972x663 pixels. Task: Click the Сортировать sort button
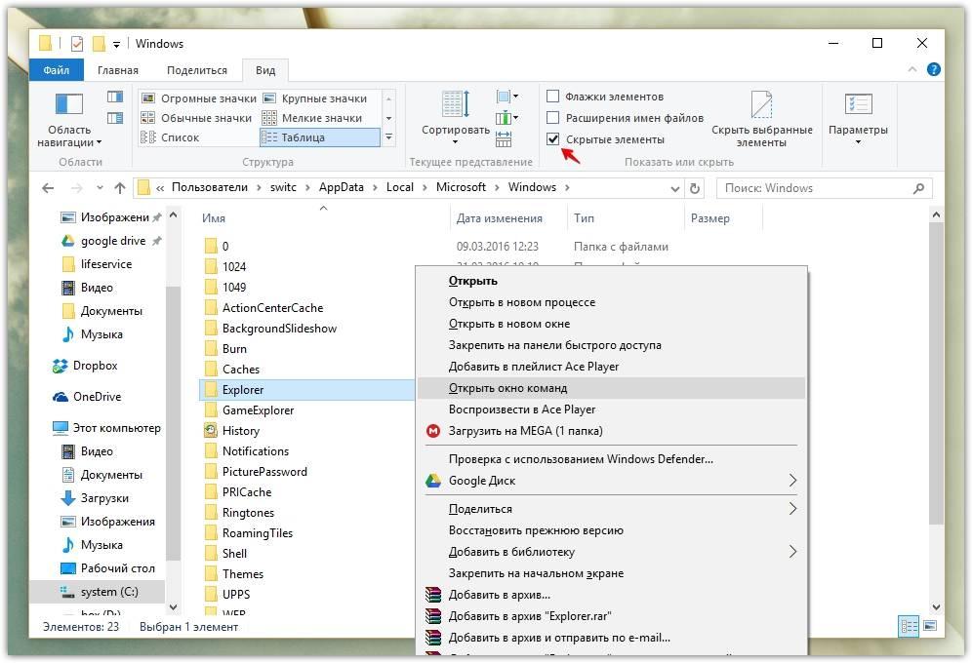pos(456,118)
